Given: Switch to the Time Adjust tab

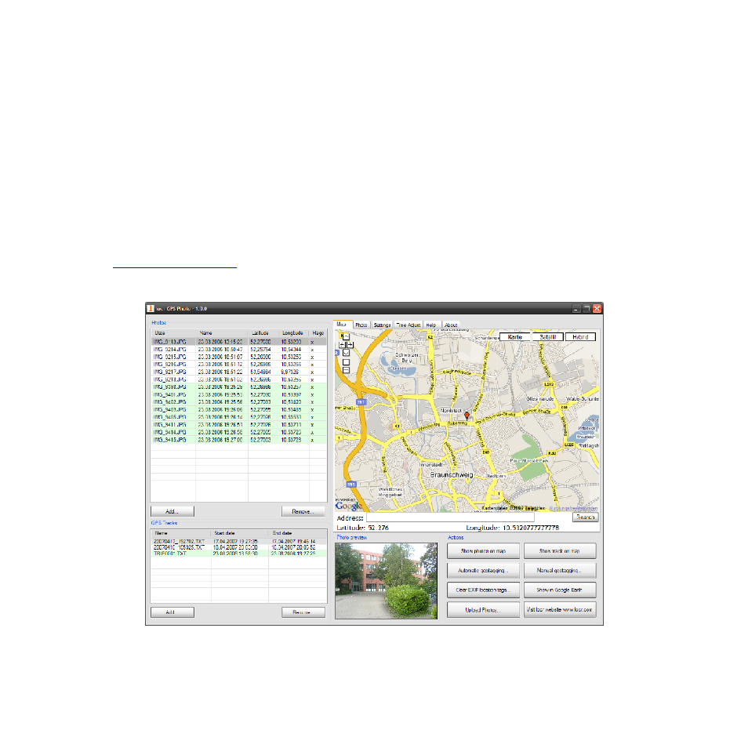Looking at the screenshot, I should click(x=408, y=325).
